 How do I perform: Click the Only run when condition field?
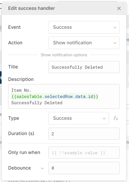click(84, 153)
